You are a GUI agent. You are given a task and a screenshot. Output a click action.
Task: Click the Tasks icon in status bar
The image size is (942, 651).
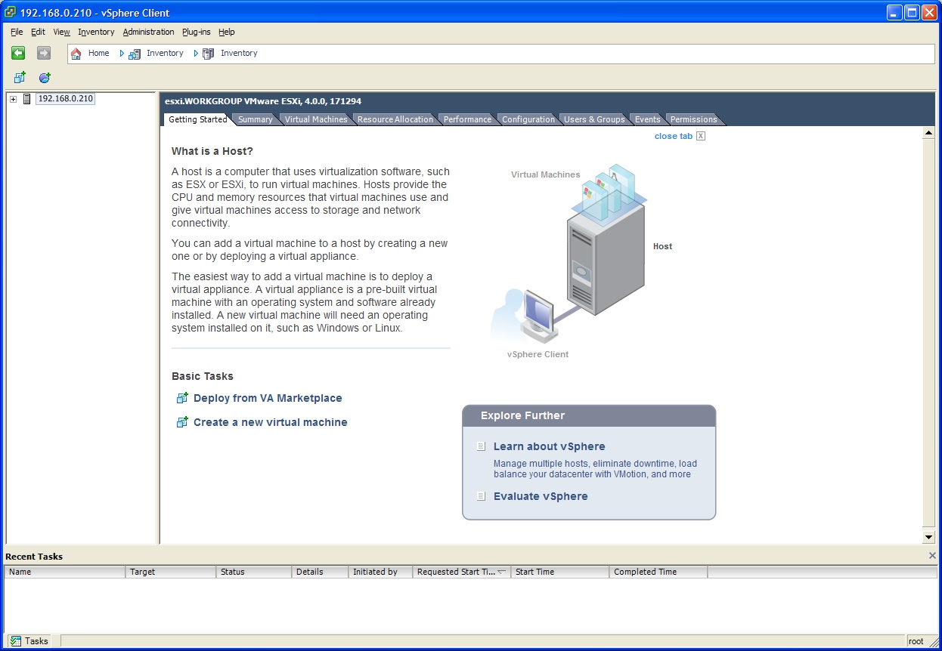(x=16, y=641)
